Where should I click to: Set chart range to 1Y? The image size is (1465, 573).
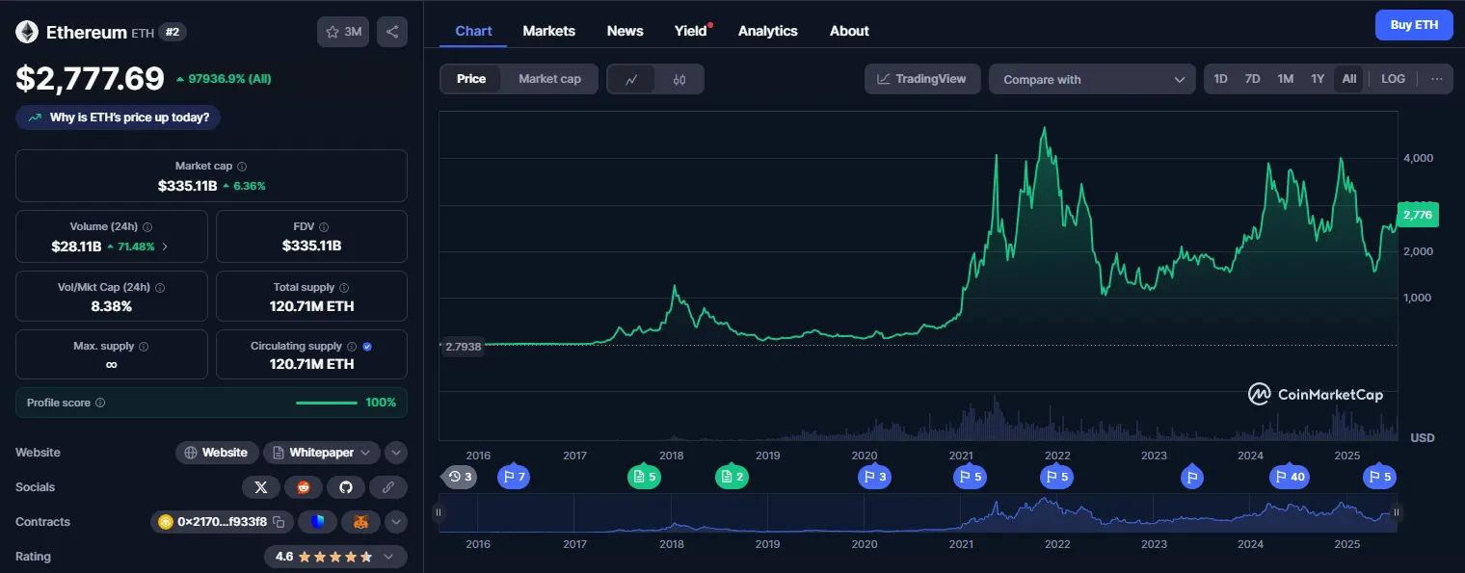1318,79
